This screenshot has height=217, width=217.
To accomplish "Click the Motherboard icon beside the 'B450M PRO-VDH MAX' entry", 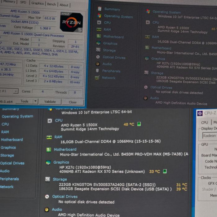I will click(49, 150).
